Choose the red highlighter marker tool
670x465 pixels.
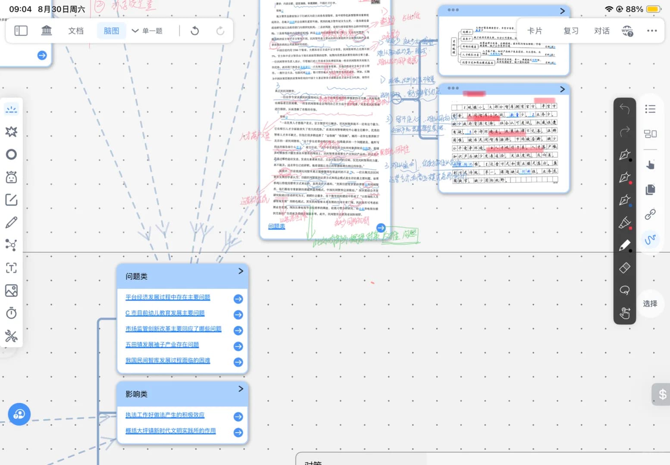click(x=624, y=223)
